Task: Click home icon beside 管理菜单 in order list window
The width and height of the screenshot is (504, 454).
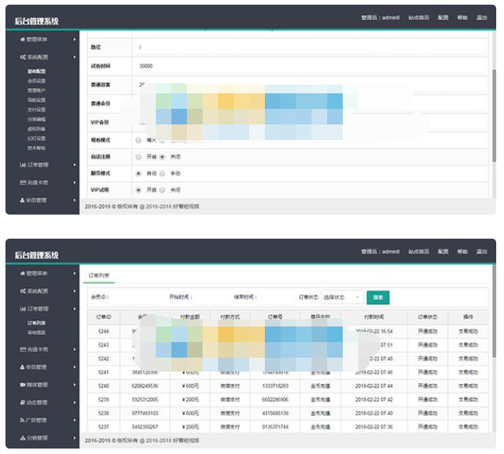Action: (x=23, y=274)
